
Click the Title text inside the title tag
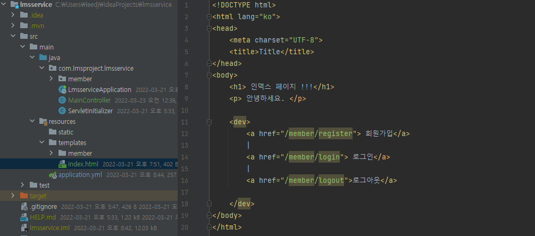pos(270,52)
